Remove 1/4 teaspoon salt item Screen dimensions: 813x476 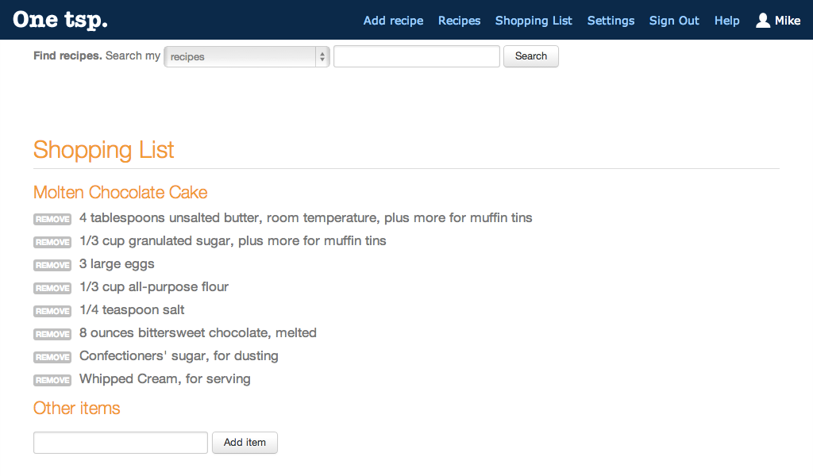pos(52,311)
